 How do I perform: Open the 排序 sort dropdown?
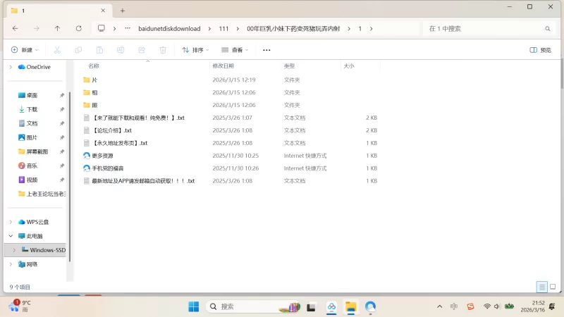(197, 50)
